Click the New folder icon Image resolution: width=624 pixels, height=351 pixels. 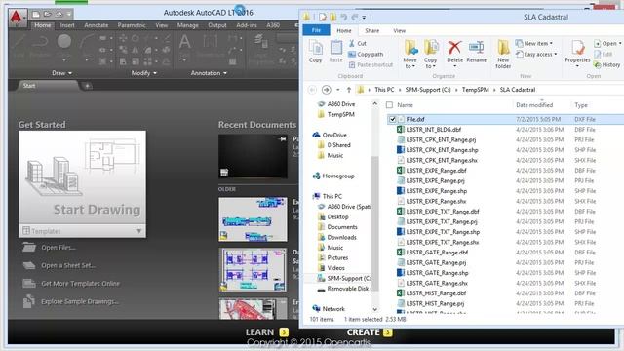pos(503,48)
